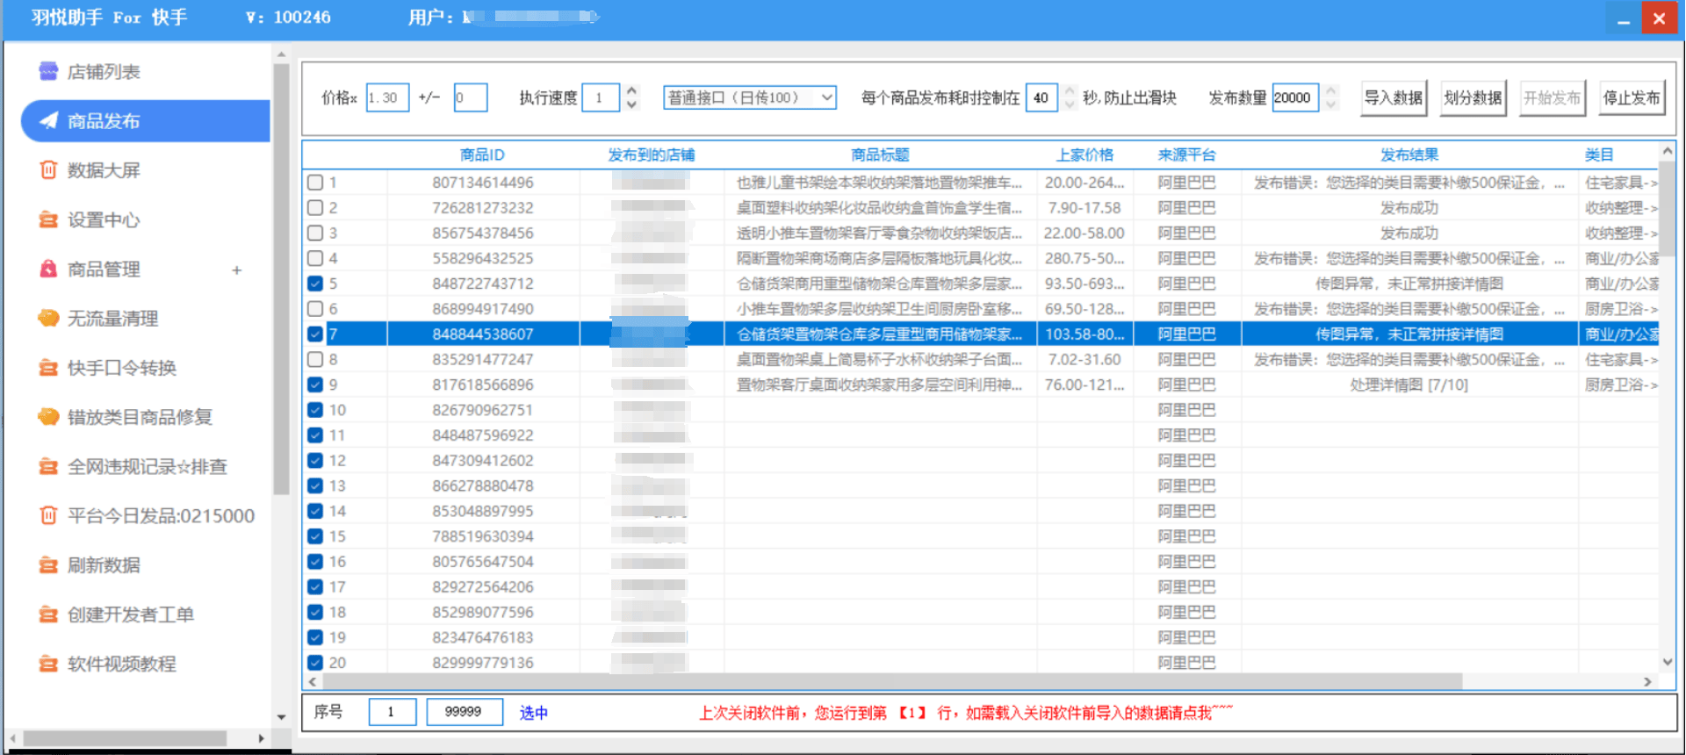Click the 店铺列表 shop icon in sidebar

(x=48, y=71)
